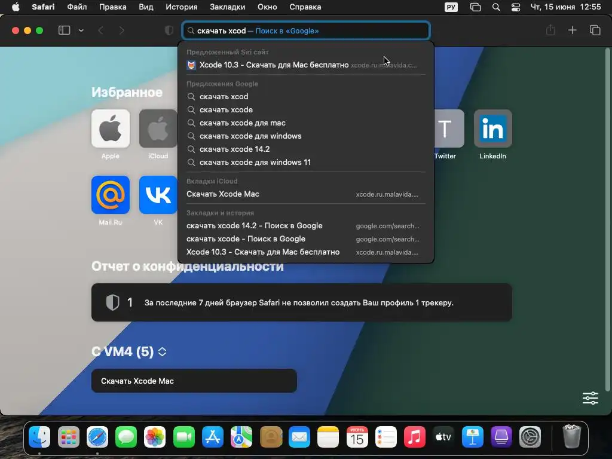Viewport: 612px width, 459px height.
Task: Open the Справка menu
Action: (305, 7)
